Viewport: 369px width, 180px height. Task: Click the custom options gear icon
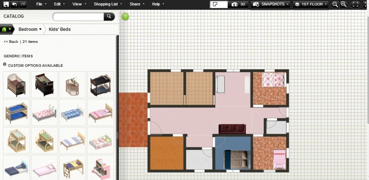pyautogui.click(x=5, y=64)
